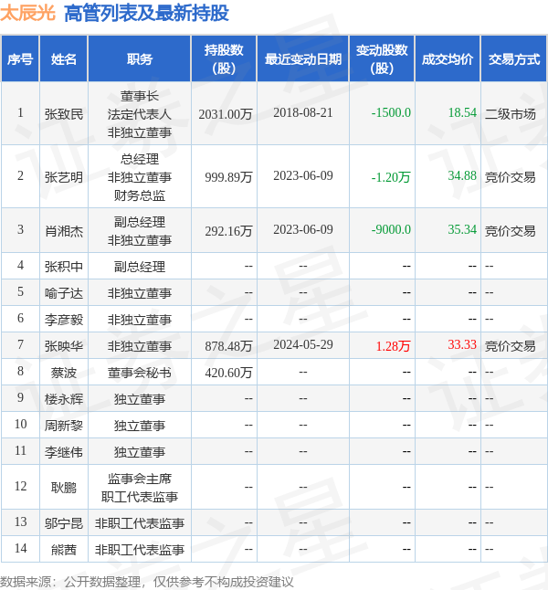
Task: Click the red change value 1.28万
Action: point(394,346)
